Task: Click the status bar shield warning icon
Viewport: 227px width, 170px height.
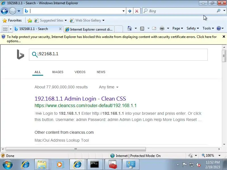Action: click(x=3, y=156)
